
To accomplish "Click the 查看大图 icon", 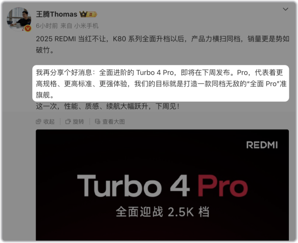I will point(98,122).
